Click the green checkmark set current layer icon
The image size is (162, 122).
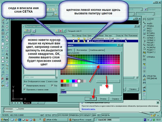[x=64, y=31]
